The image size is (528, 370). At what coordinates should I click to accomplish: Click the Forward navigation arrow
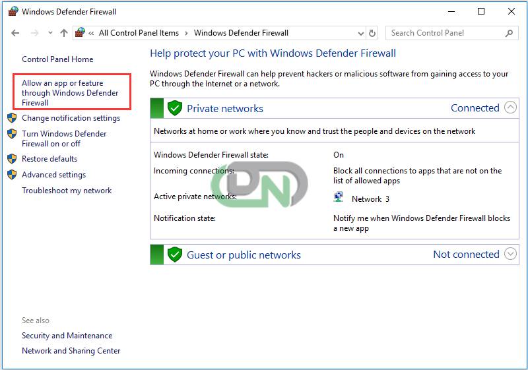[34, 33]
